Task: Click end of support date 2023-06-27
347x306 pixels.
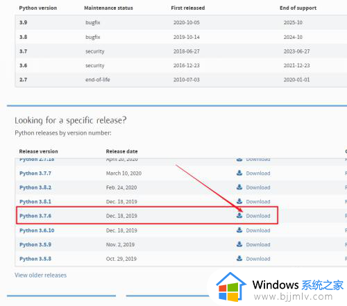Action: tap(297, 51)
